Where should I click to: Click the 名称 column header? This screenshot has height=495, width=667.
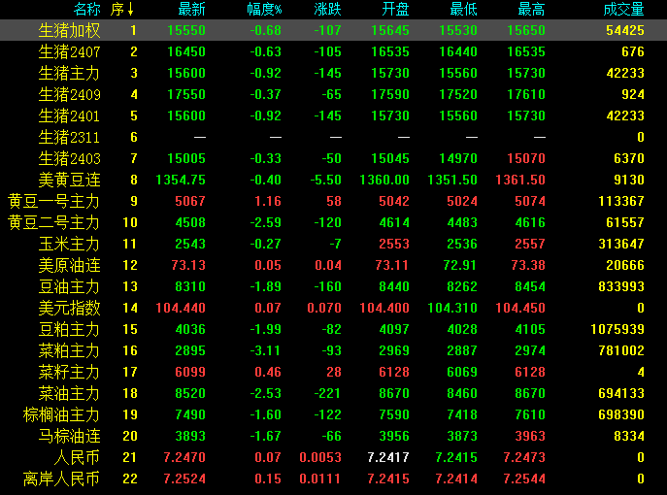click(x=86, y=9)
